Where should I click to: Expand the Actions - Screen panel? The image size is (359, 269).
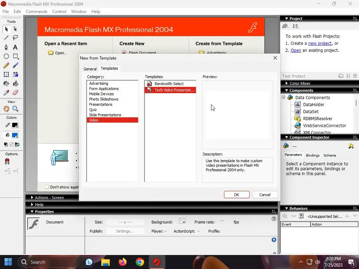point(32,198)
